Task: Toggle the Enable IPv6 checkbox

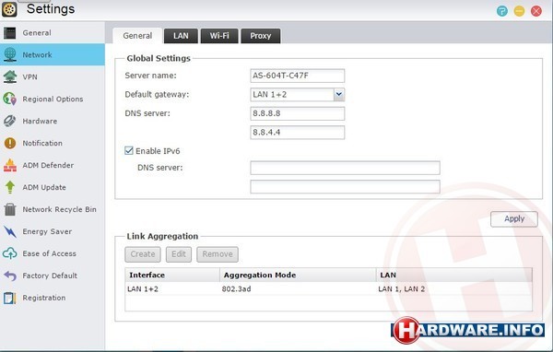Action: coord(129,150)
